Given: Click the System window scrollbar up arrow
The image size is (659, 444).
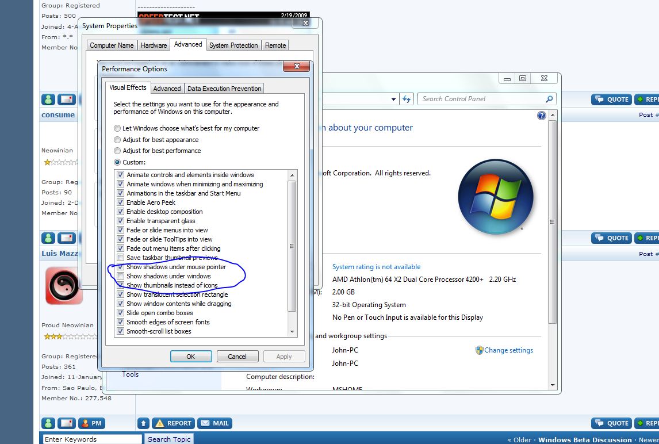Looking at the screenshot, I should [552, 115].
